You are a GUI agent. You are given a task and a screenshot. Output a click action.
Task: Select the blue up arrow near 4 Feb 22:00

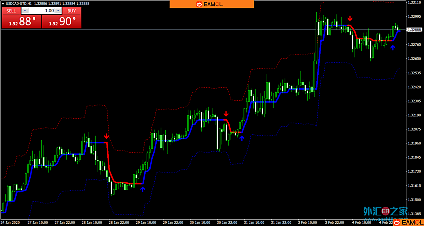[x=393, y=48]
